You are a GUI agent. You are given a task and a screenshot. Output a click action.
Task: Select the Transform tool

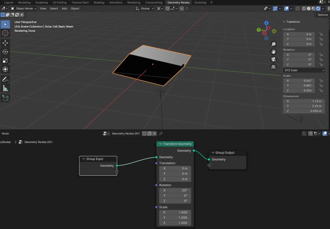point(5,69)
